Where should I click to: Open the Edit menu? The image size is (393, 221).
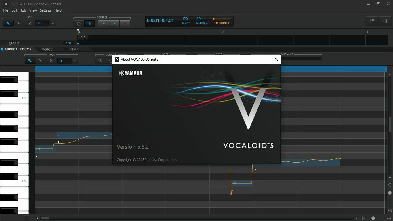[14, 10]
